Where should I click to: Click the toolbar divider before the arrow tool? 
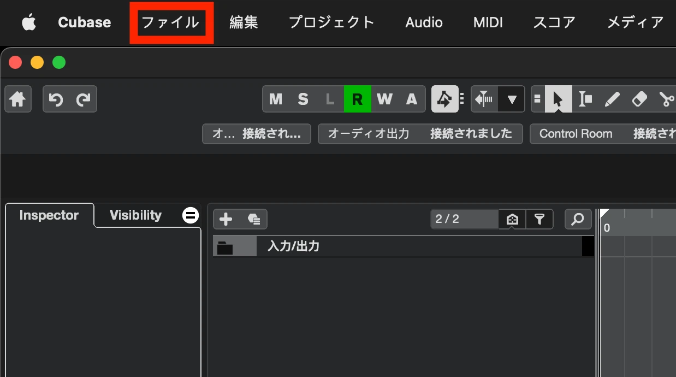coord(537,99)
